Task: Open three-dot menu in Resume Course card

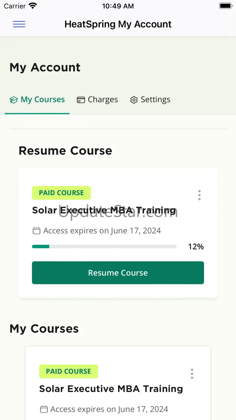Action: (x=199, y=195)
